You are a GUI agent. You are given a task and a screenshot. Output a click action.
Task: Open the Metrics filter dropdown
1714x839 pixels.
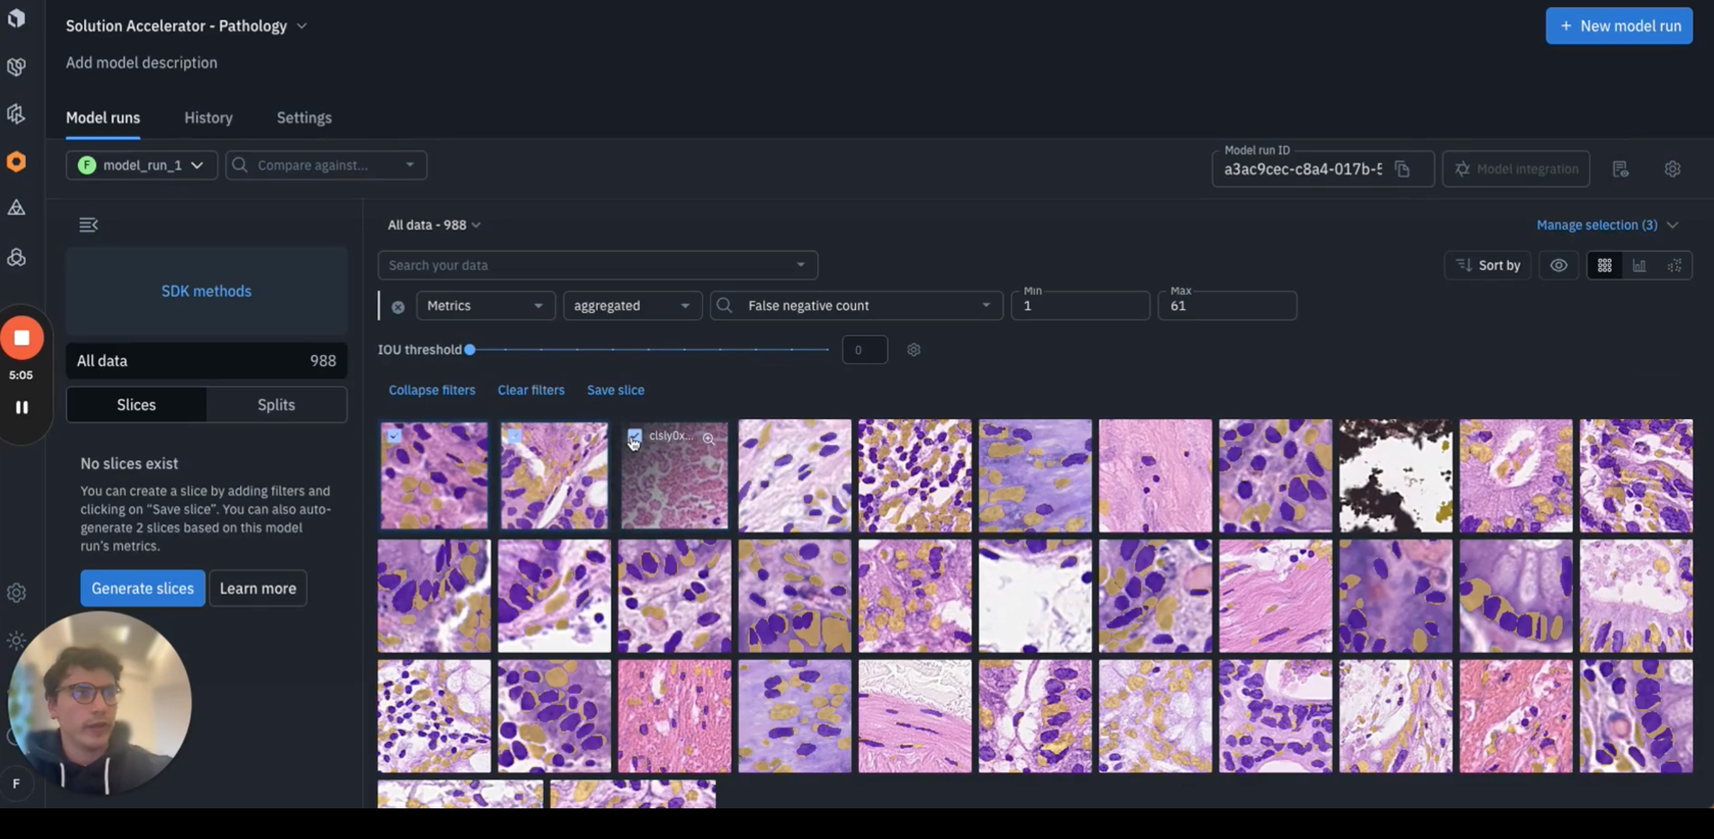pyautogui.click(x=485, y=306)
